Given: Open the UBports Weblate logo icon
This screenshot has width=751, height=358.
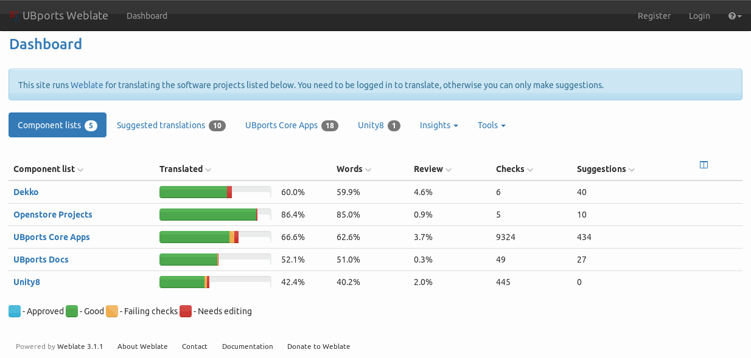Looking at the screenshot, I should coord(13,15).
